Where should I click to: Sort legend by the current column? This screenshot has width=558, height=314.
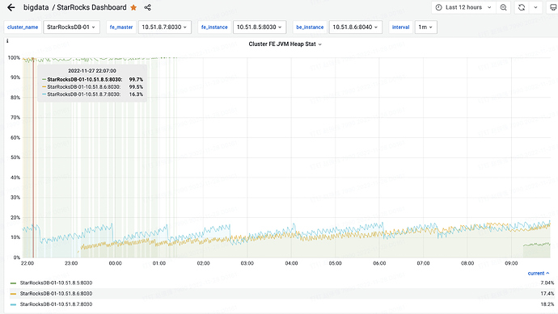coord(539,273)
